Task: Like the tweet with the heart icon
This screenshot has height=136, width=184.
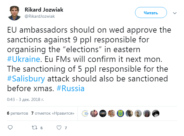Action: click(59, 127)
